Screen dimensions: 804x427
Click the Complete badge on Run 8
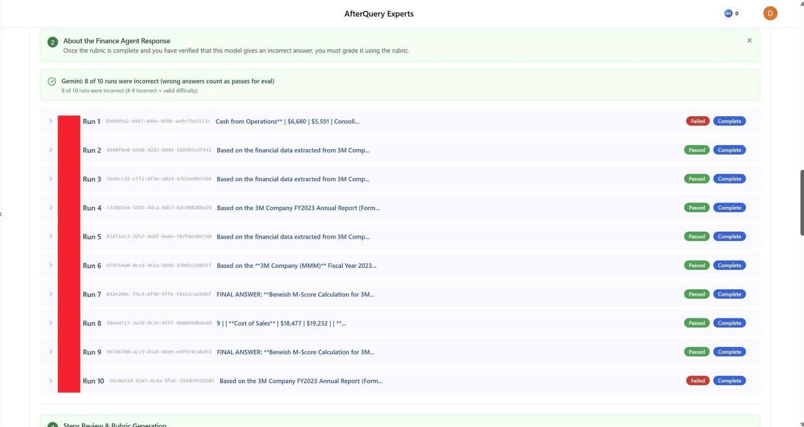coord(729,323)
